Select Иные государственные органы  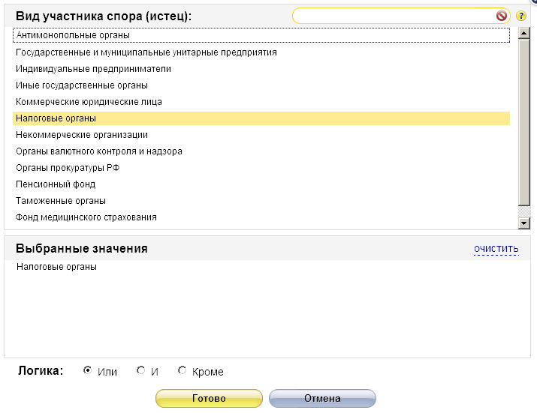[261, 85]
